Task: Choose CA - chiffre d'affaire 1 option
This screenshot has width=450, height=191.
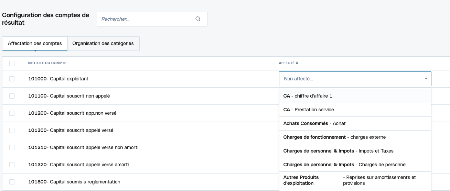Action: coord(355,96)
